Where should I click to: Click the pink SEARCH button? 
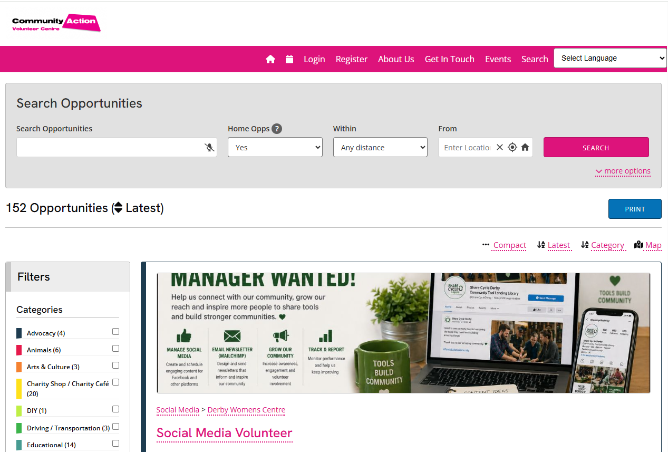(596, 147)
